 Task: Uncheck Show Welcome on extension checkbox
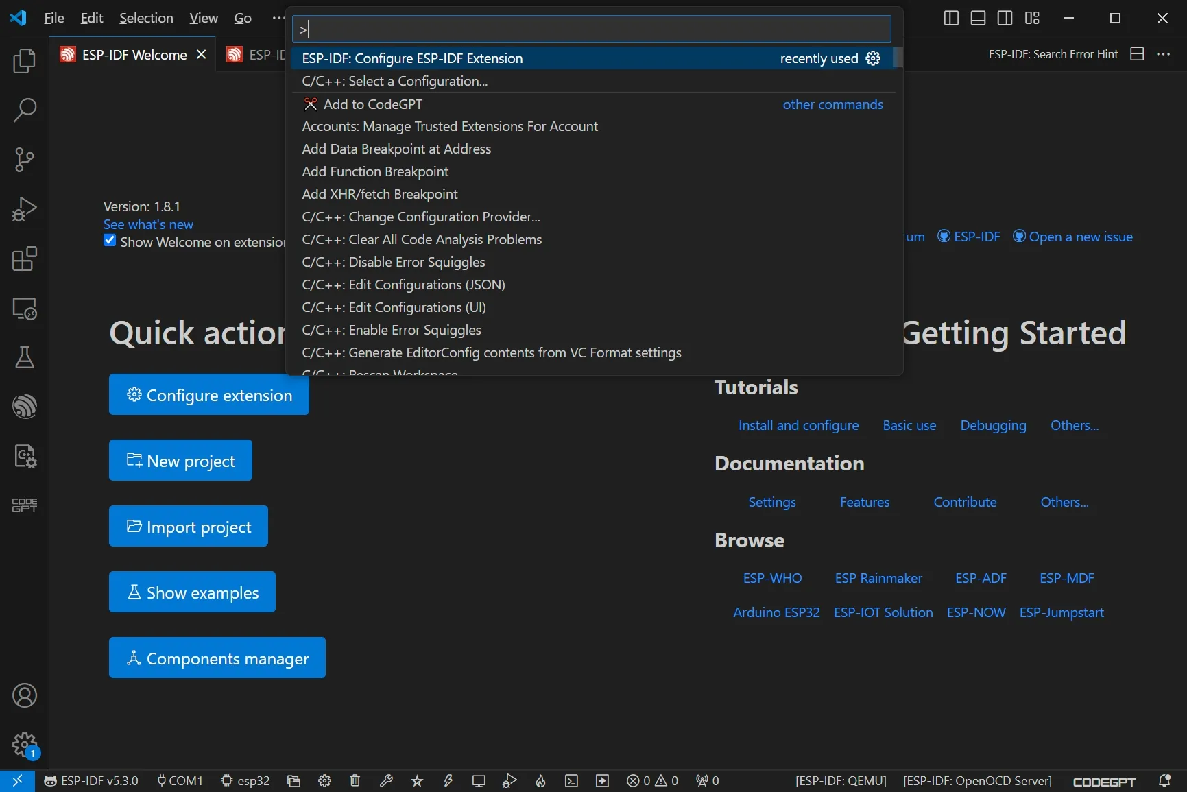(x=110, y=241)
